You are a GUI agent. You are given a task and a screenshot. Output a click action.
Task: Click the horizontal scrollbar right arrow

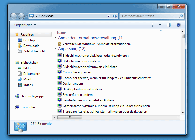point(178,117)
